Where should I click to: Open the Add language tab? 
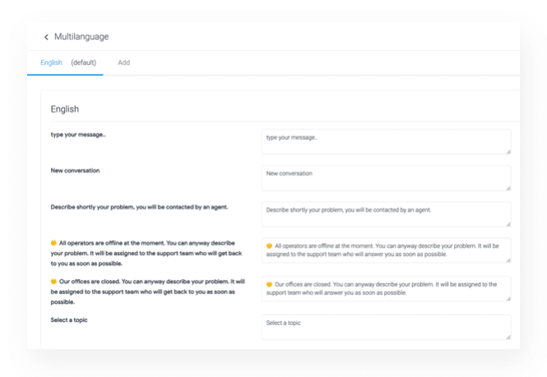(124, 63)
